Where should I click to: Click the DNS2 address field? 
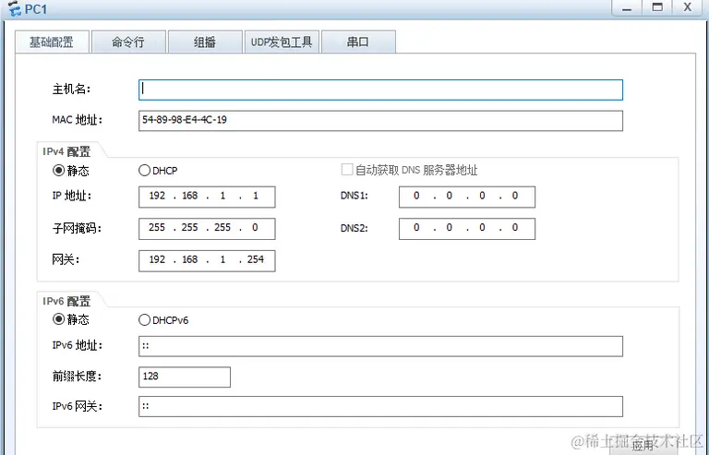click(x=466, y=229)
